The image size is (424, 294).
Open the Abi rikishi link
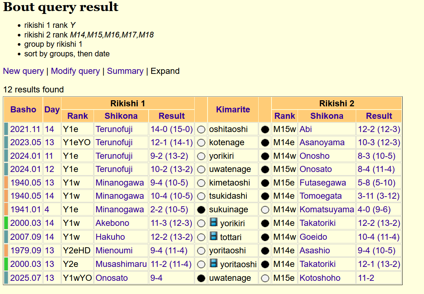click(305, 129)
